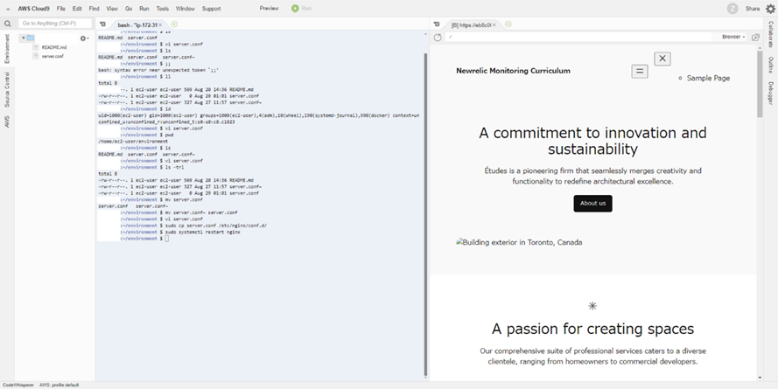The height and width of the screenshot is (389, 778).
Task: Close the bash terminal tab
Action: click(x=160, y=24)
